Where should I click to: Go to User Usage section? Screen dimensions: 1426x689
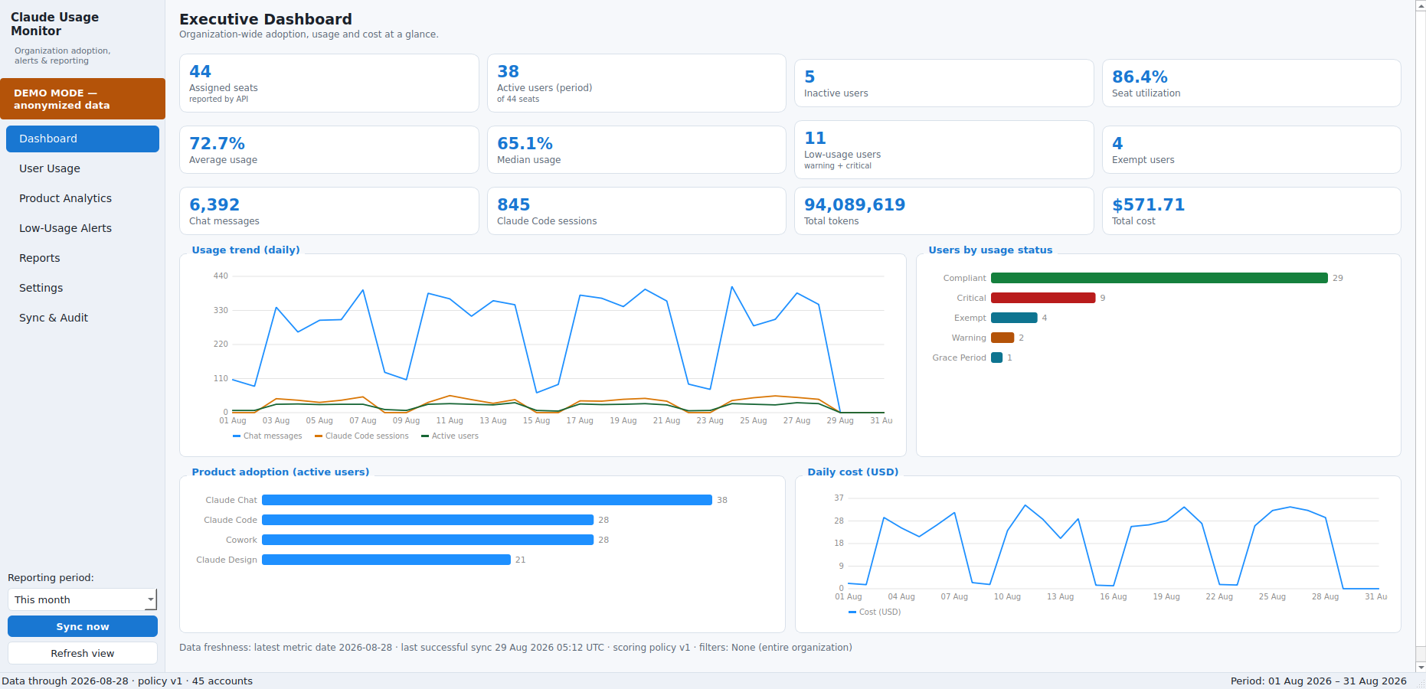pos(83,168)
